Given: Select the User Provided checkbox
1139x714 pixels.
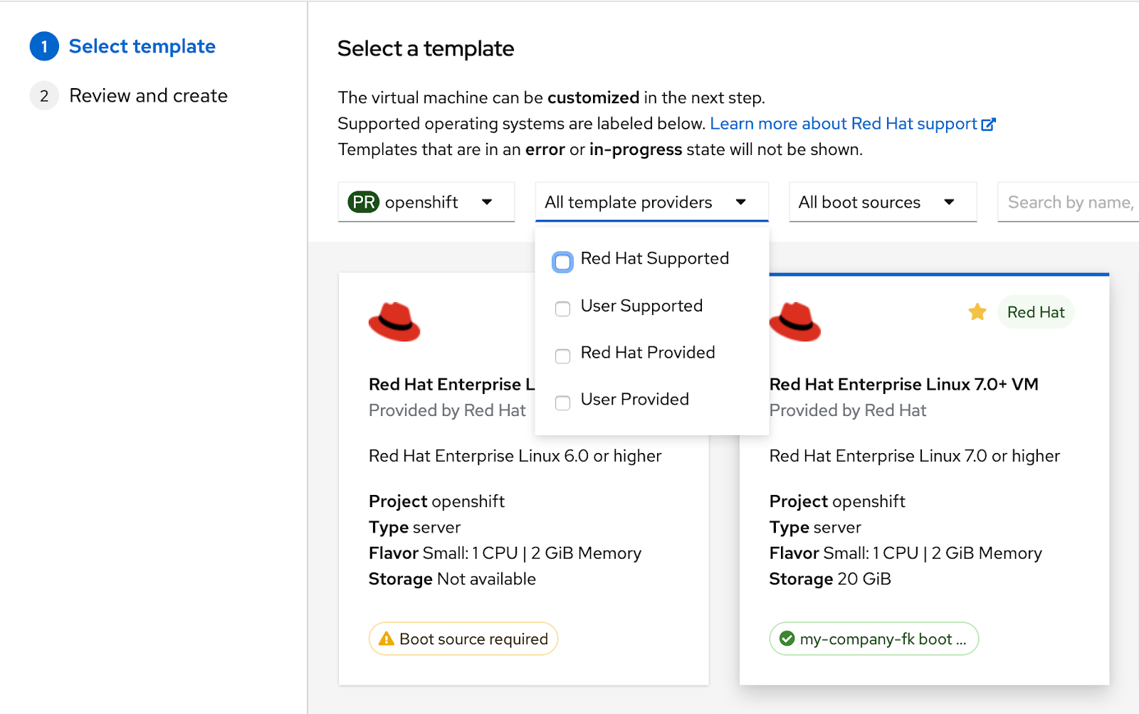Looking at the screenshot, I should point(562,403).
